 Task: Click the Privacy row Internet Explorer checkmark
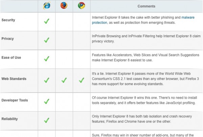[x=47, y=40]
